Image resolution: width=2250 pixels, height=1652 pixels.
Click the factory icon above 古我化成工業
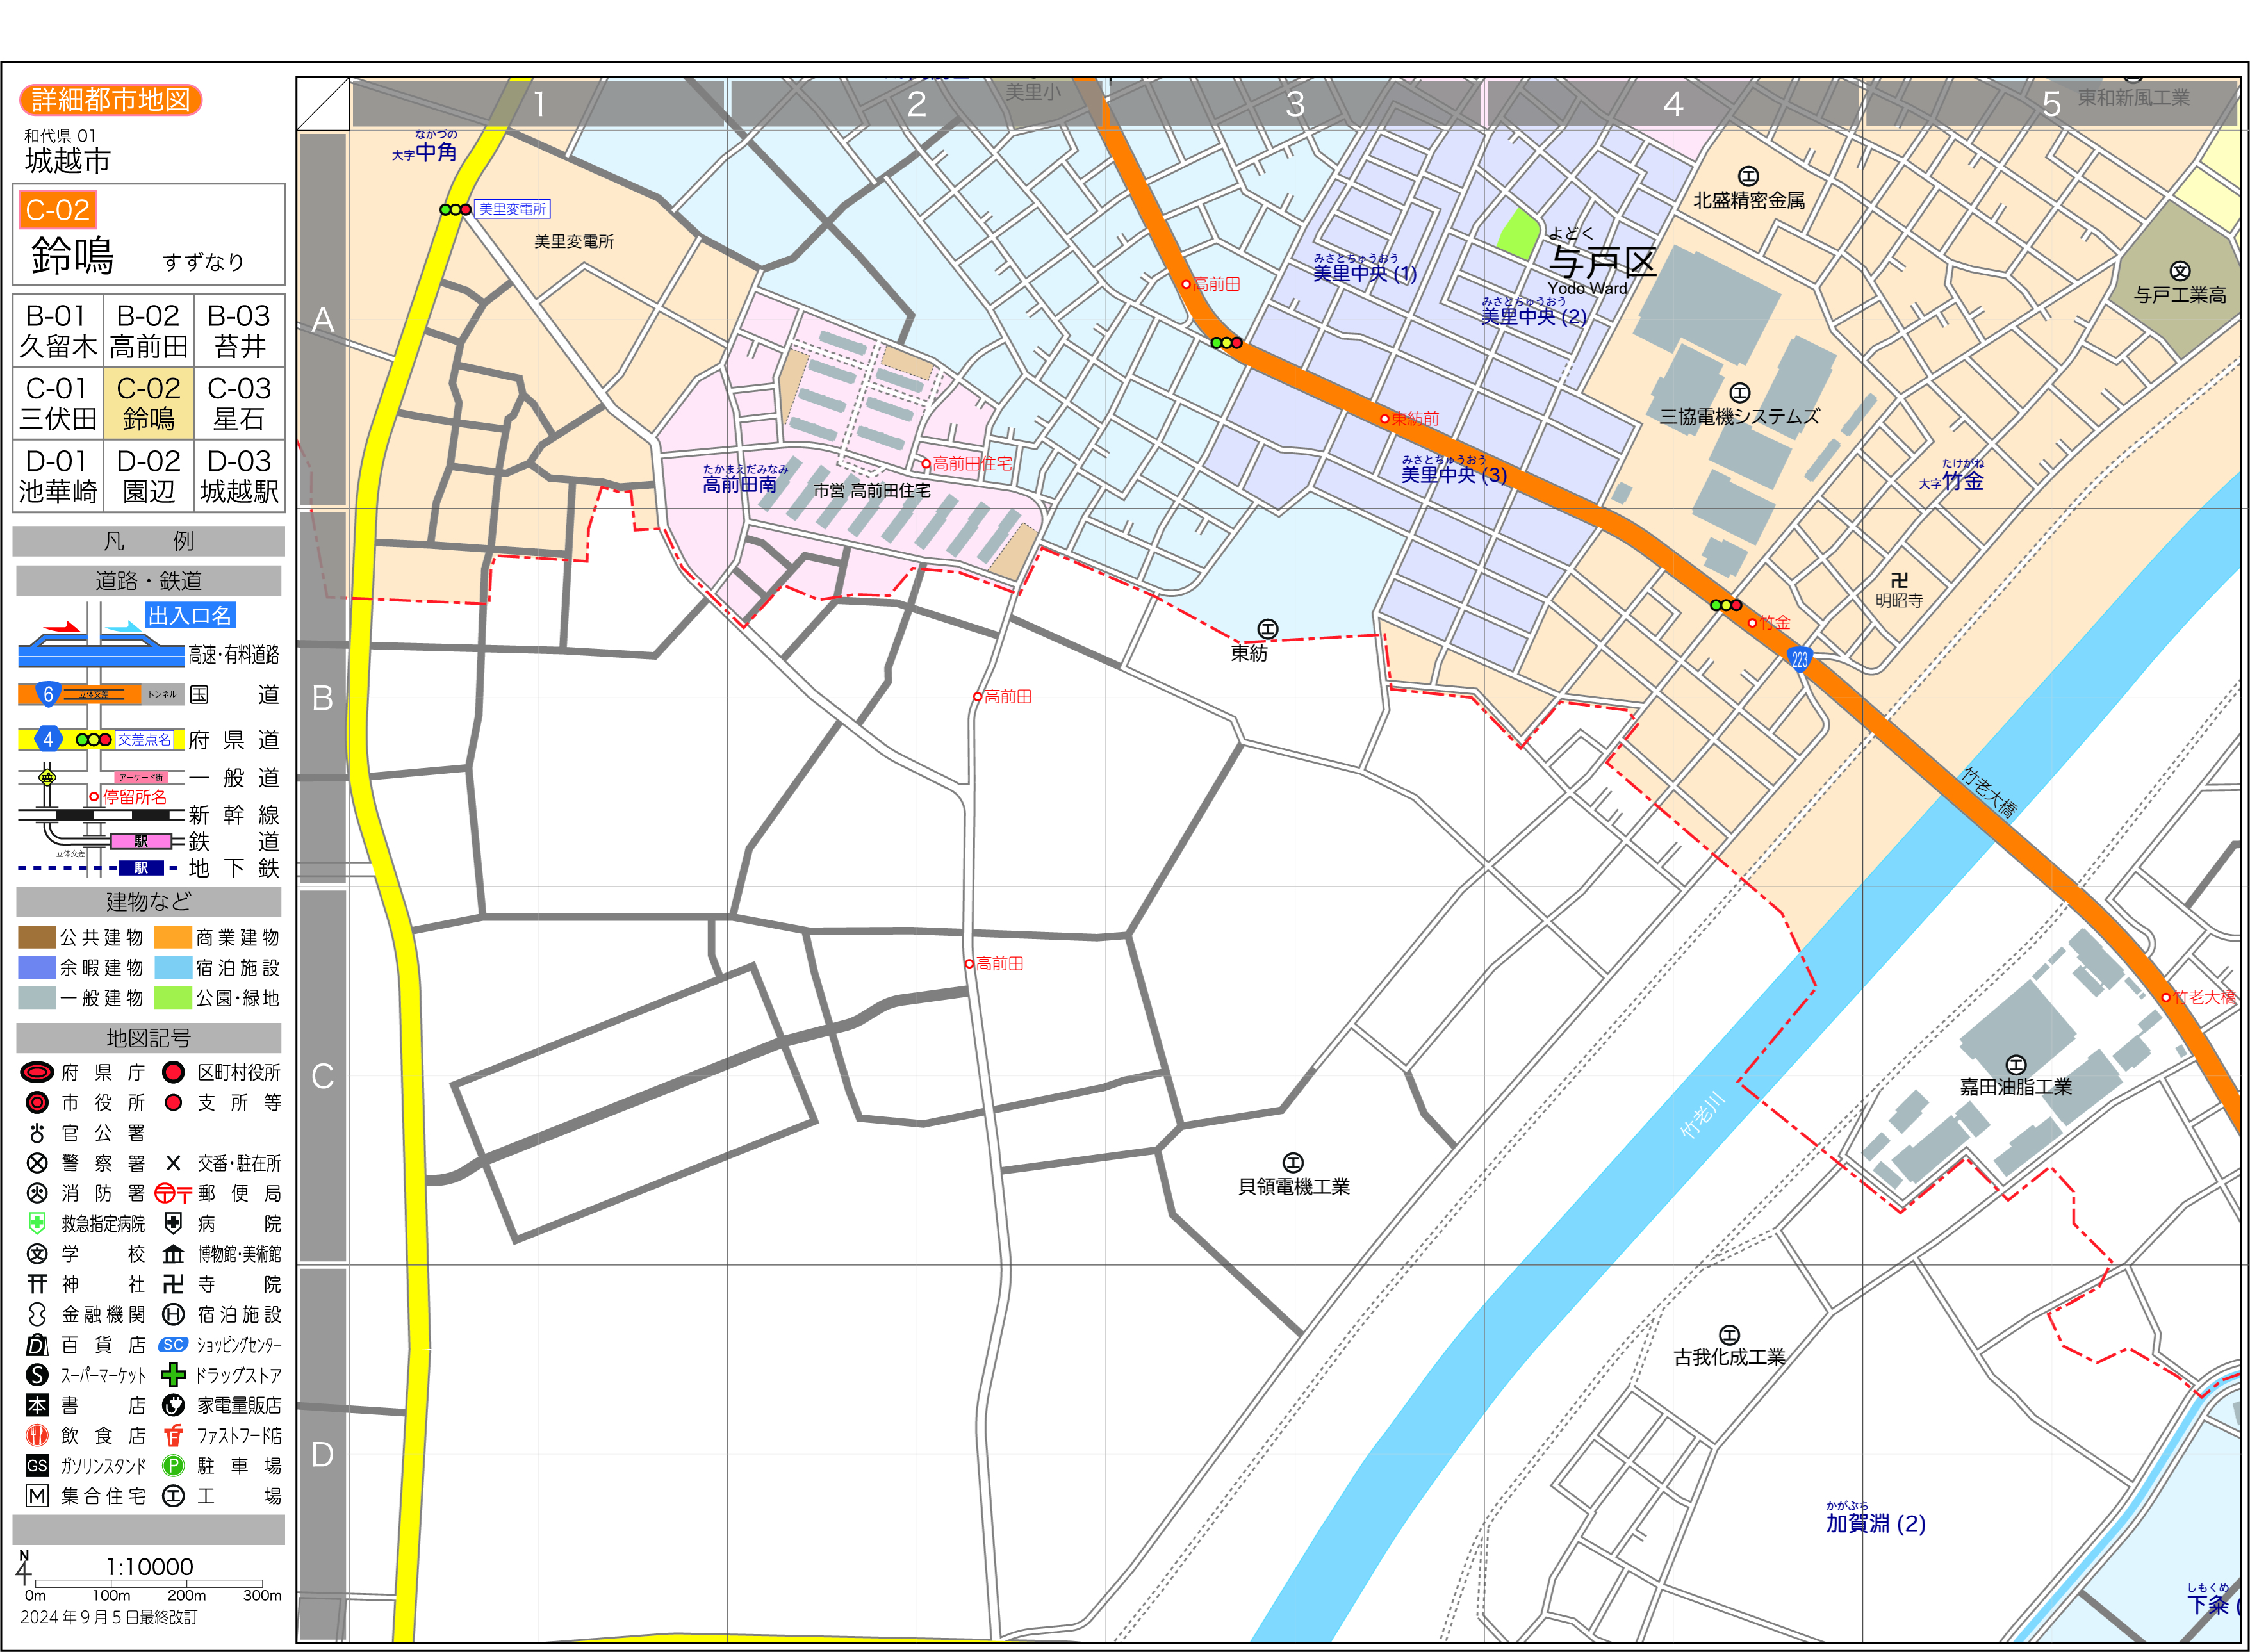click(x=1729, y=1335)
